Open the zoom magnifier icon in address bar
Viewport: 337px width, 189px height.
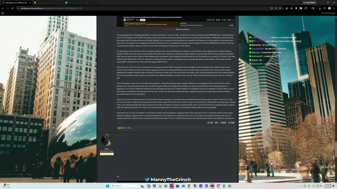coord(276,8)
